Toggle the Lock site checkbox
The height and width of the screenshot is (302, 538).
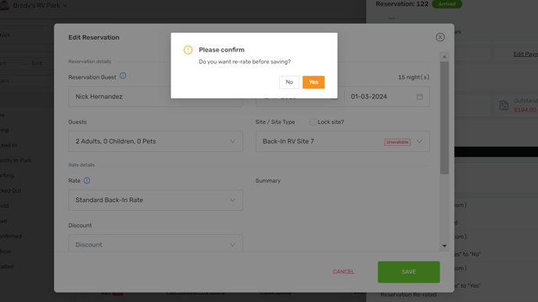(313, 122)
